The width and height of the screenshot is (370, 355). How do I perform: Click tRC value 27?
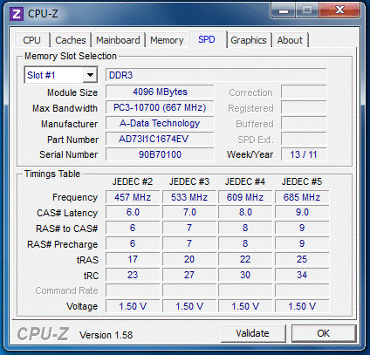click(x=189, y=275)
